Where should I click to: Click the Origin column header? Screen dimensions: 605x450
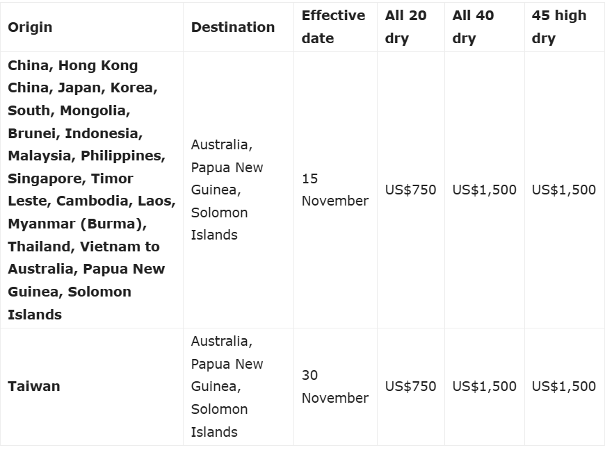click(30, 27)
